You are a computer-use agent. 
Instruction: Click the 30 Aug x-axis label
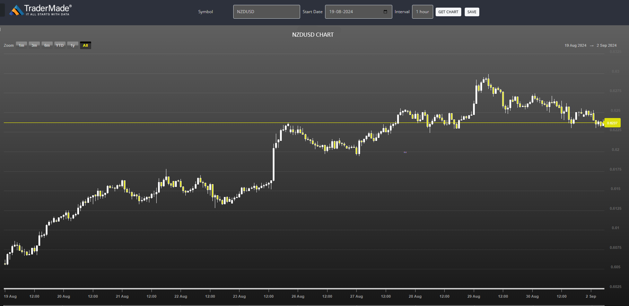coord(532,296)
